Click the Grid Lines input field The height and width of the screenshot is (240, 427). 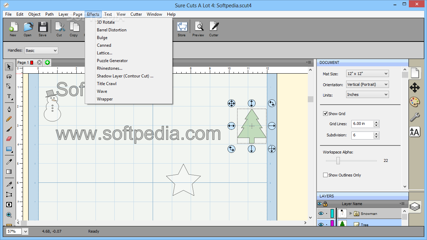coord(363,124)
